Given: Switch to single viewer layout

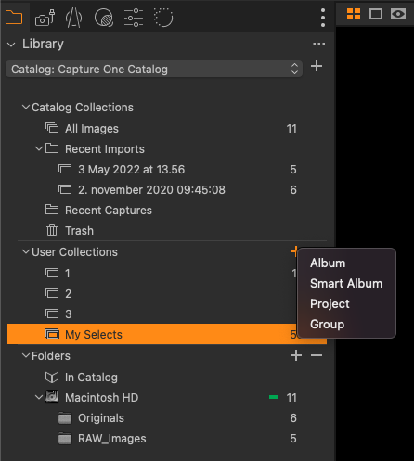Looking at the screenshot, I should [376, 14].
